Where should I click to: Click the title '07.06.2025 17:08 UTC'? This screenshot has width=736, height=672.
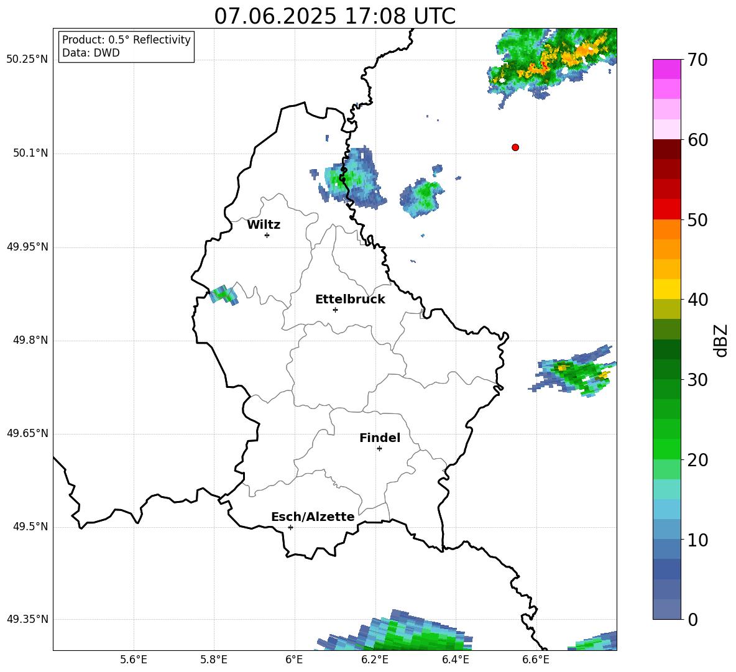[x=334, y=16]
